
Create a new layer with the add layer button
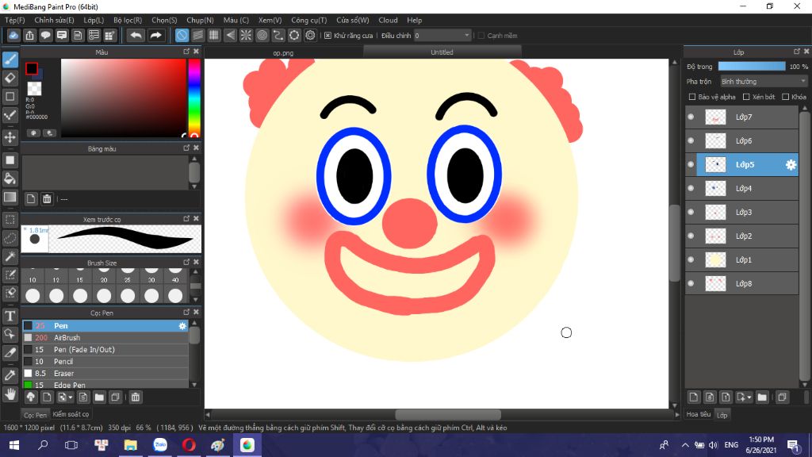(x=694, y=397)
